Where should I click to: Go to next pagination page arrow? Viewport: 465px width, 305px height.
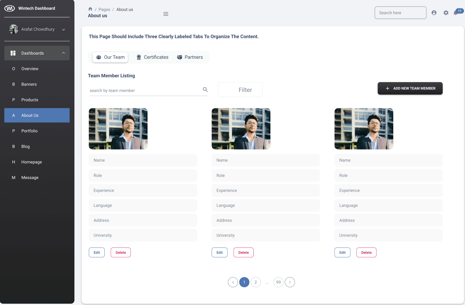tap(290, 282)
